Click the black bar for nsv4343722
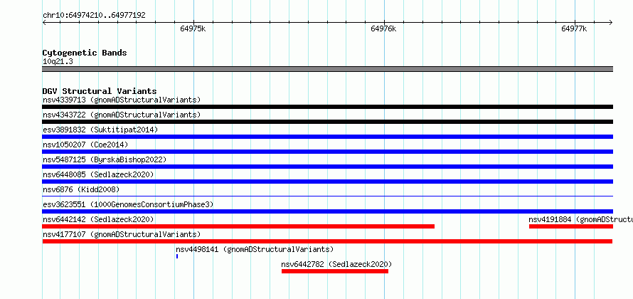The height and width of the screenshot is (299, 633). 327,122
